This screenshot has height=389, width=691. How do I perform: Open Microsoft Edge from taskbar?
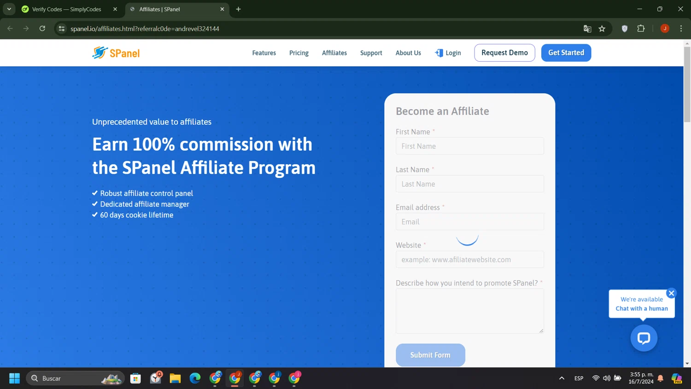tap(195, 378)
